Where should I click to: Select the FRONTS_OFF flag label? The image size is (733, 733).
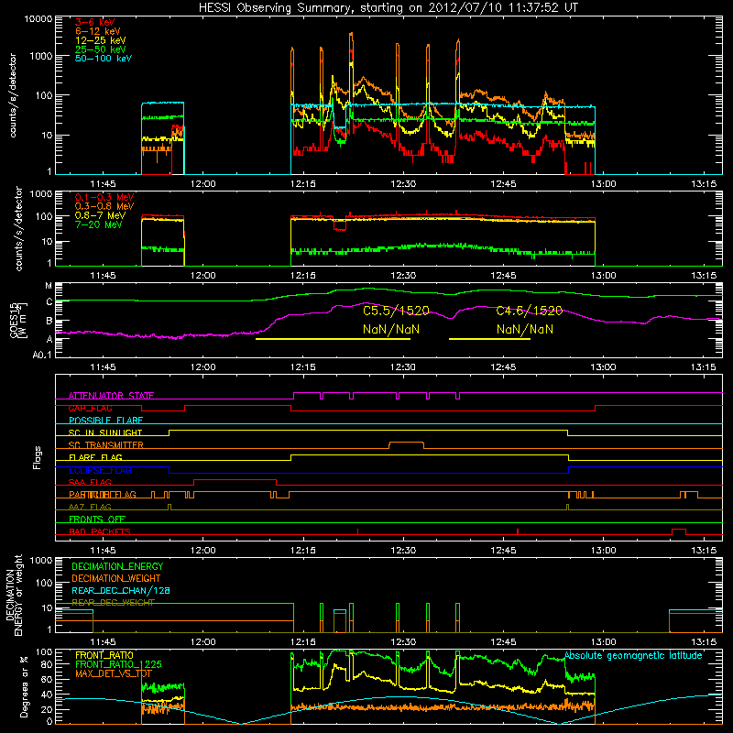point(97,520)
